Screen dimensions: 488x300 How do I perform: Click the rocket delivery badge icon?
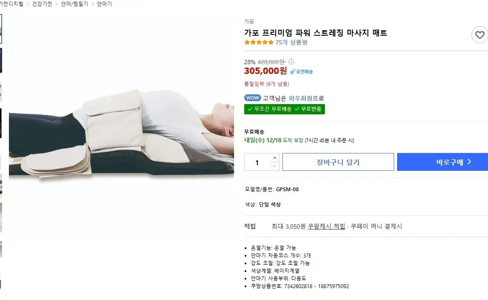click(x=301, y=72)
